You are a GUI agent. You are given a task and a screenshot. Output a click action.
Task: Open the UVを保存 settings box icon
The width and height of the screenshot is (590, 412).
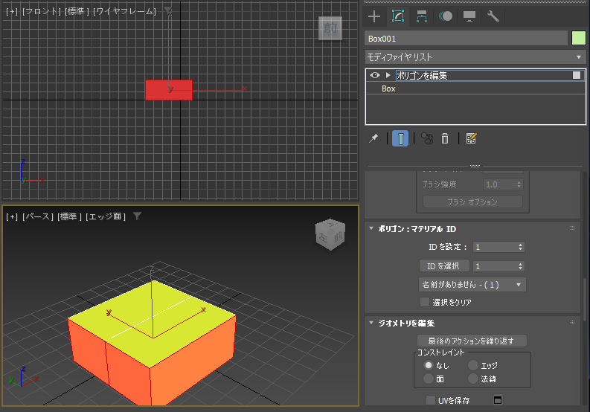[498, 400]
